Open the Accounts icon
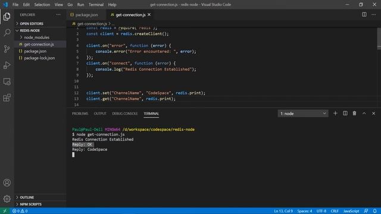Image resolution: width=381 pixels, height=214 pixels. pyautogui.click(x=7, y=182)
